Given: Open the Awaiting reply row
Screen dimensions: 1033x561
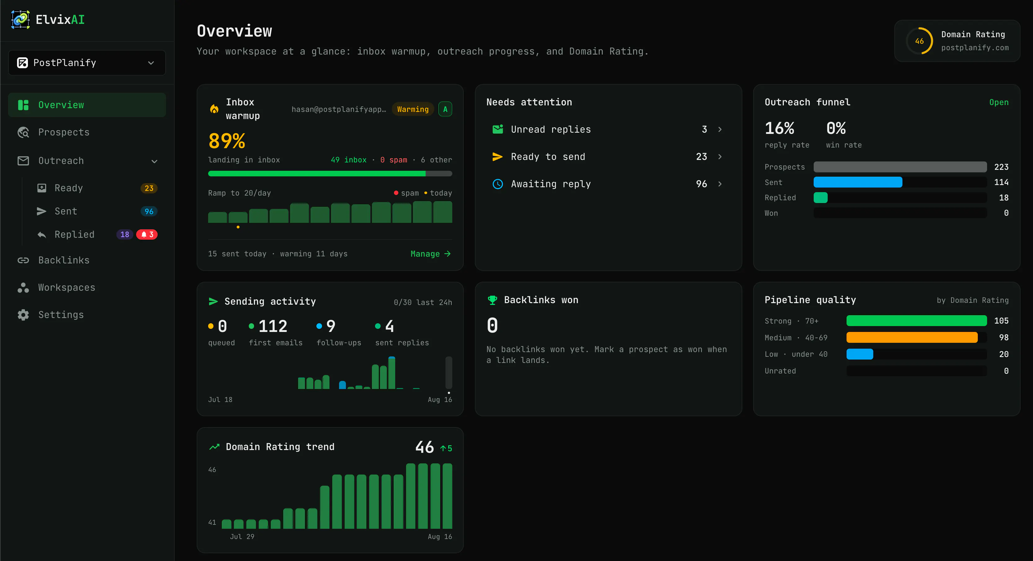Looking at the screenshot, I should [x=608, y=184].
